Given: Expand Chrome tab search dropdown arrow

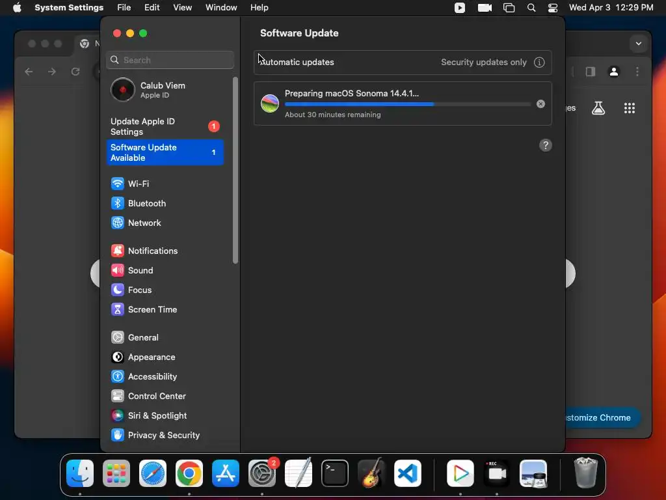Looking at the screenshot, I should (639, 44).
